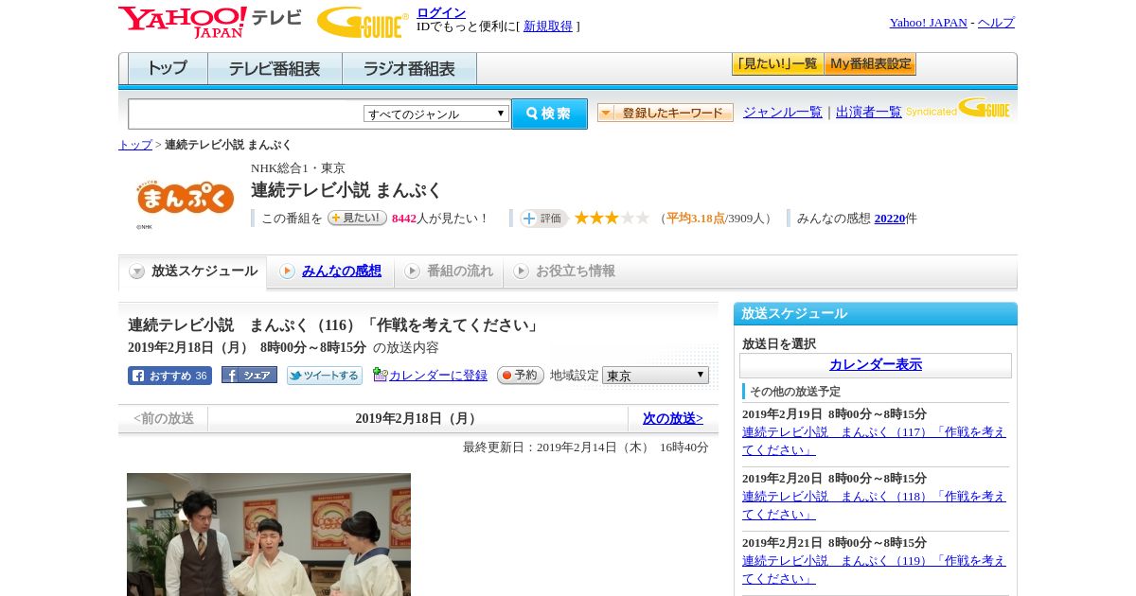
Task: Open the すべてのジャンル genre dropdown
Action: click(436, 114)
